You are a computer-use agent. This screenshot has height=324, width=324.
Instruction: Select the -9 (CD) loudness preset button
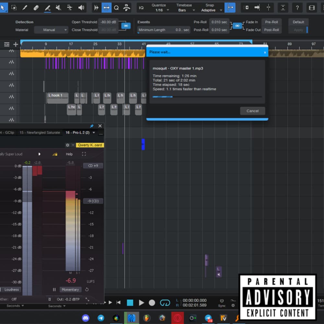click(x=93, y=201)
